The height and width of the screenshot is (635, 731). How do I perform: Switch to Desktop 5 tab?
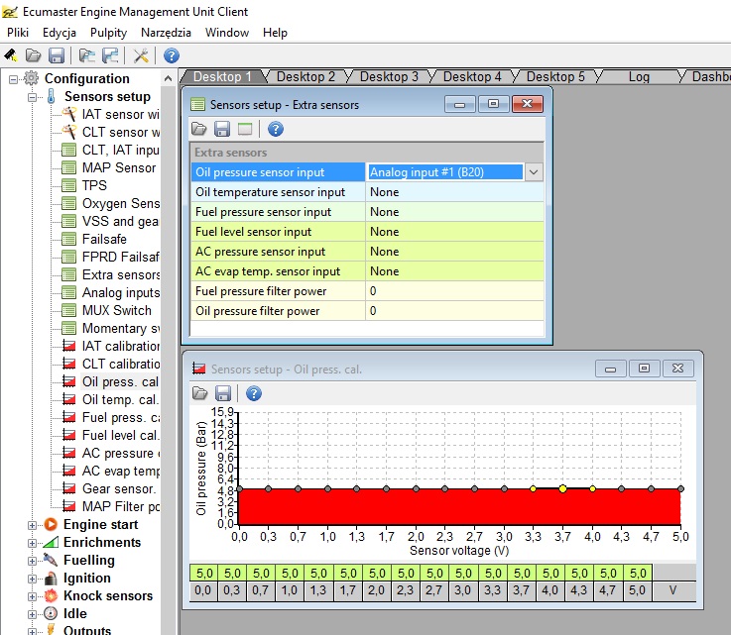[555, 76]
